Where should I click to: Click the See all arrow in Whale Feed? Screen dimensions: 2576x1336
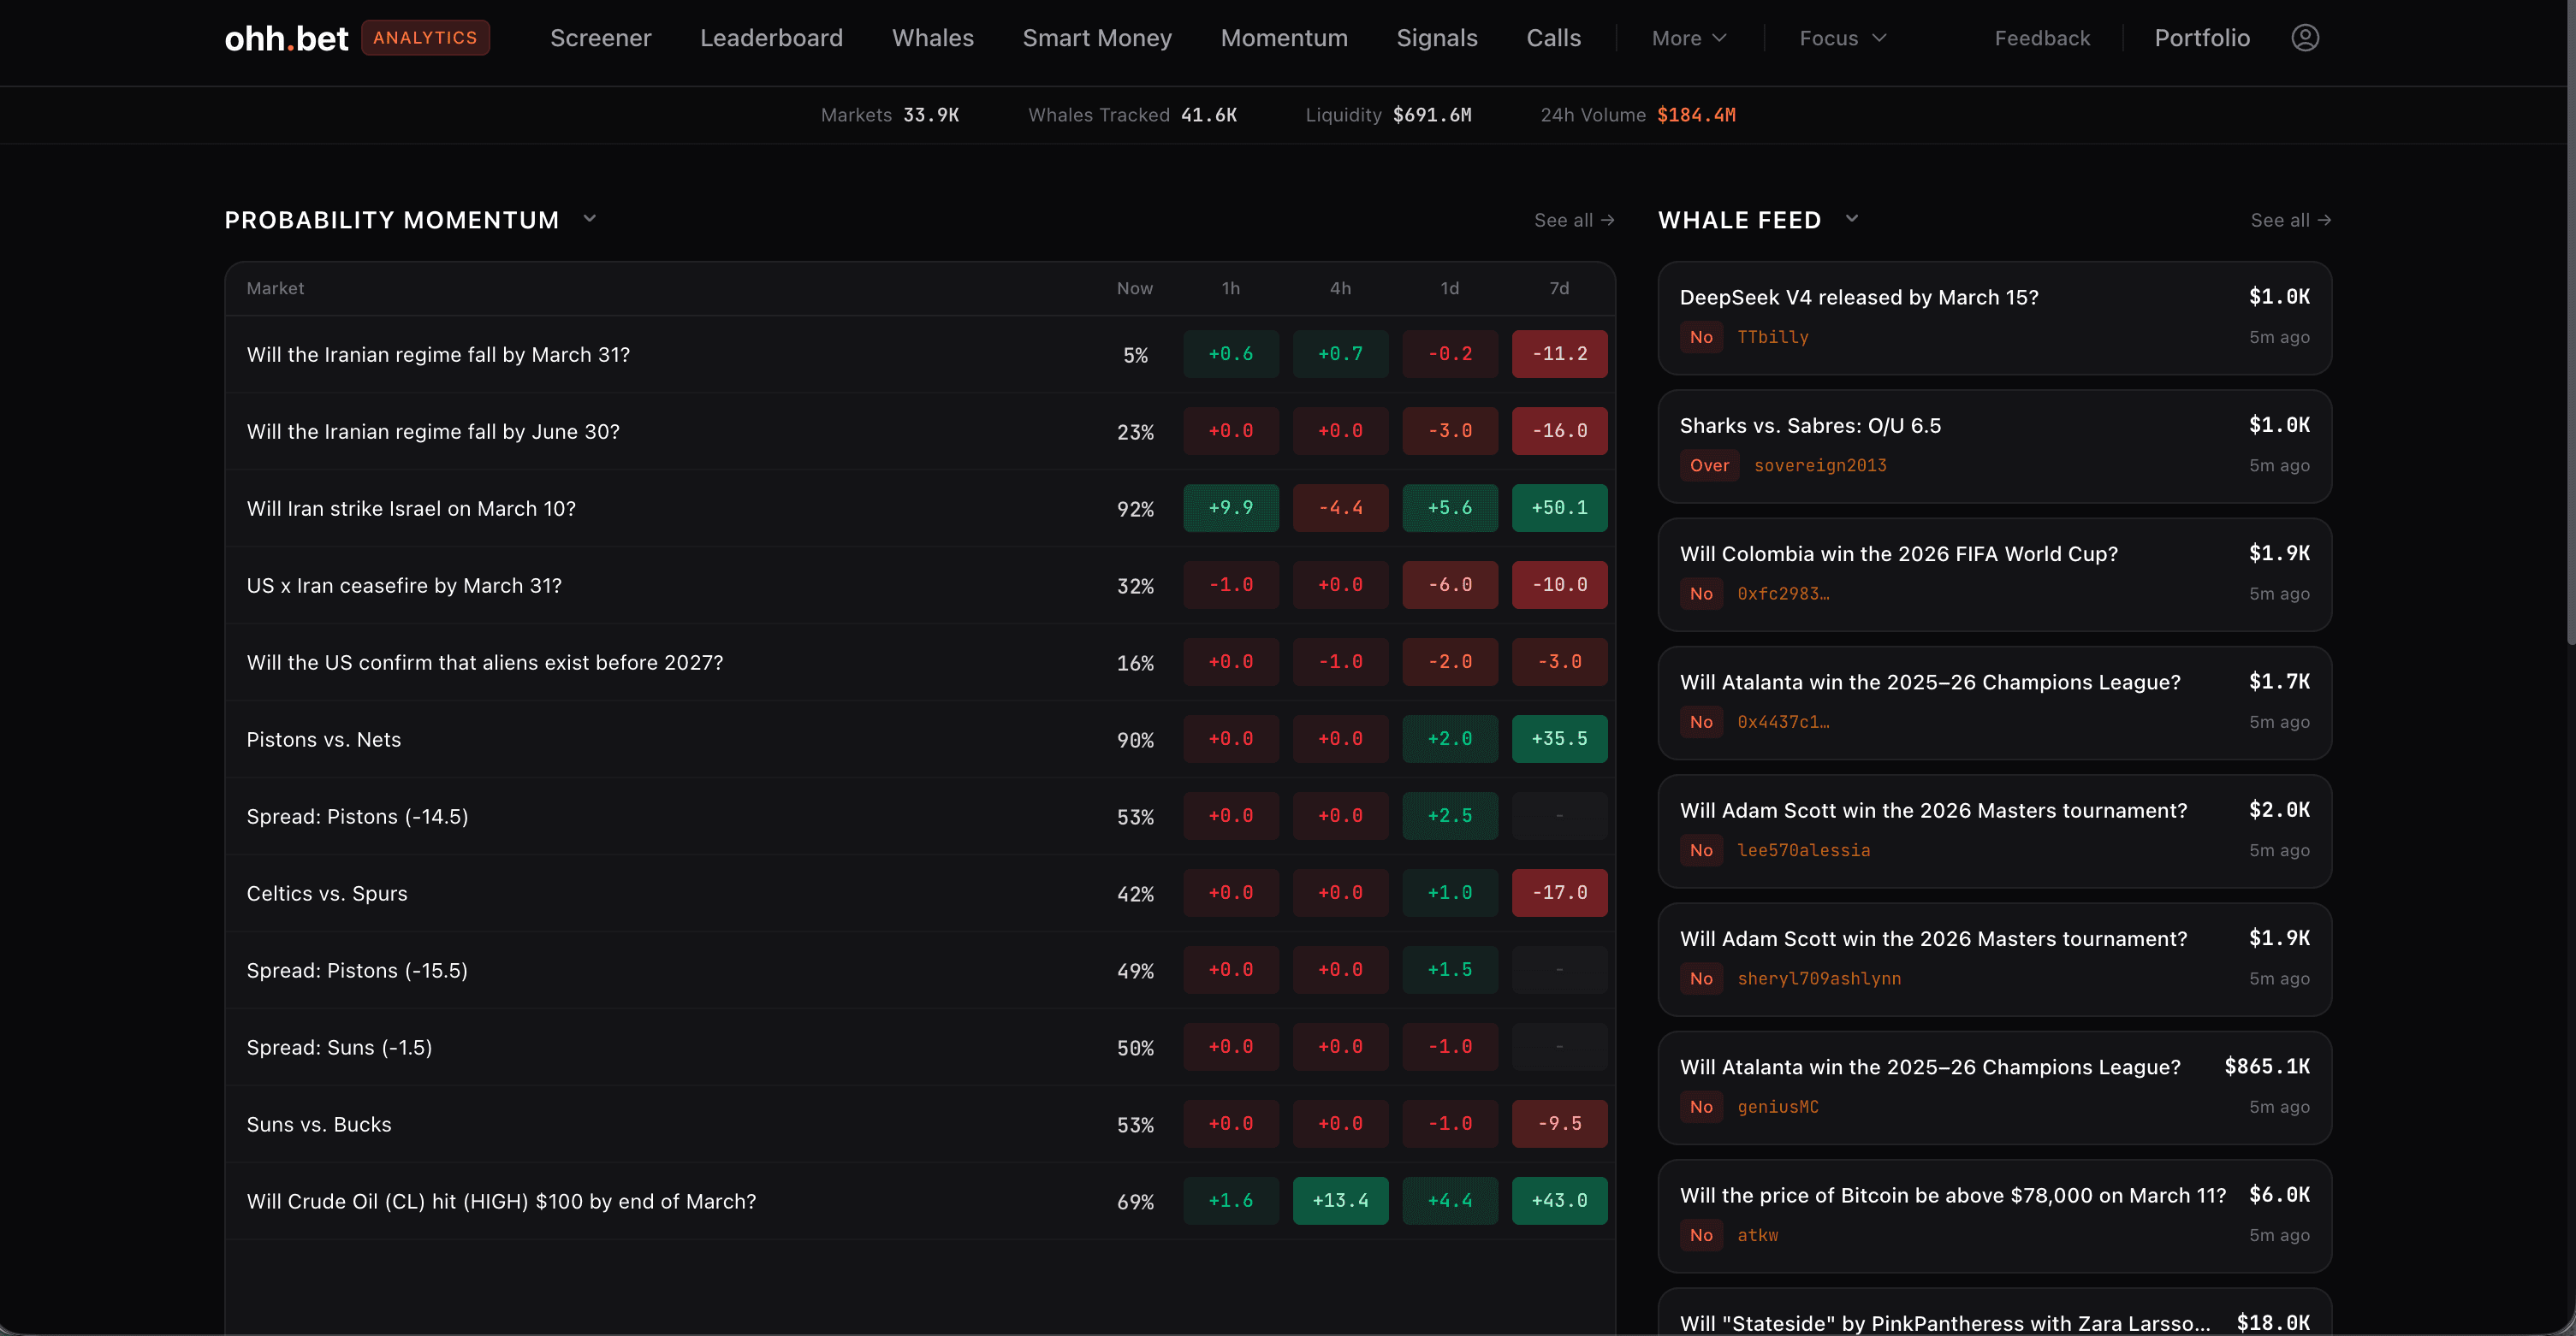pyautogui.click(x=2291, y=220)
